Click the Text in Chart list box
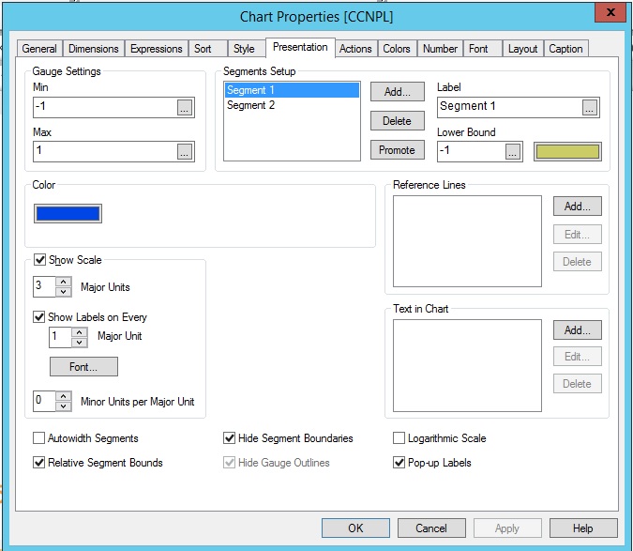 468,365
